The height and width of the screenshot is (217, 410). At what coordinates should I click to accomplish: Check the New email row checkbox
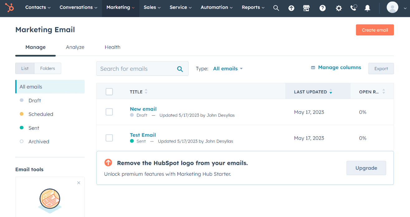pyautogui.click(x=109, y=112)
